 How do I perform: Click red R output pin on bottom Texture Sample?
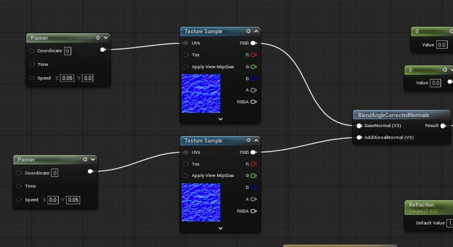pyautogui.click(x=254, y=164)
